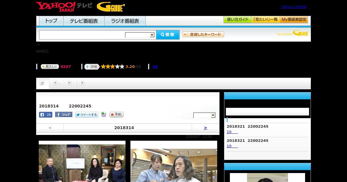Click the first 10 link in sidebar

(232, 132)
